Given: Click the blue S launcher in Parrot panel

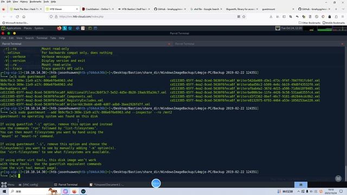Looking at the screenshot, I should pos(65,28).
